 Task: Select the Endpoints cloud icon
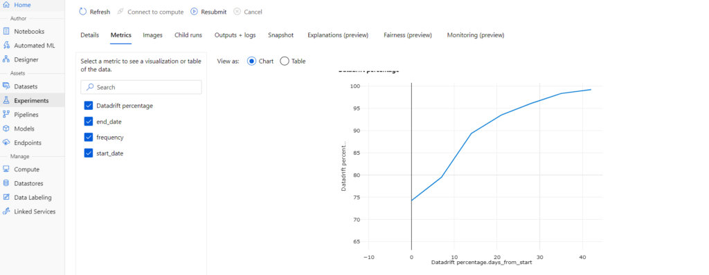6,143
